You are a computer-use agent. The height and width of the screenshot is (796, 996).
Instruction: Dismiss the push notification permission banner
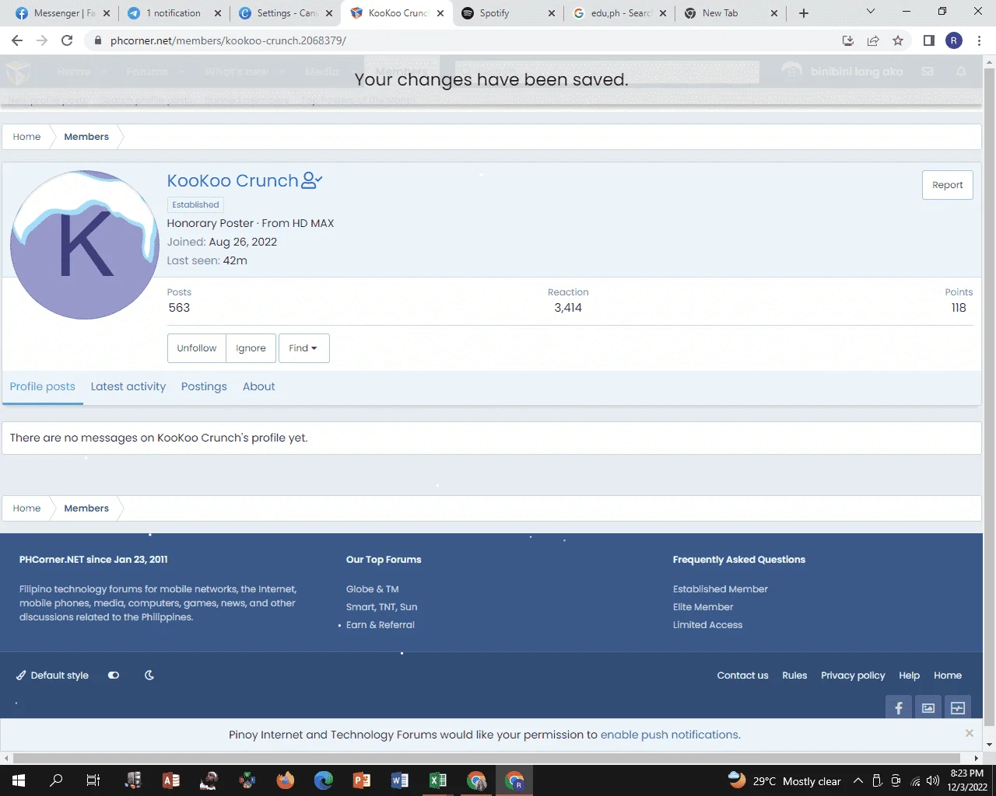tap(969, 733)
